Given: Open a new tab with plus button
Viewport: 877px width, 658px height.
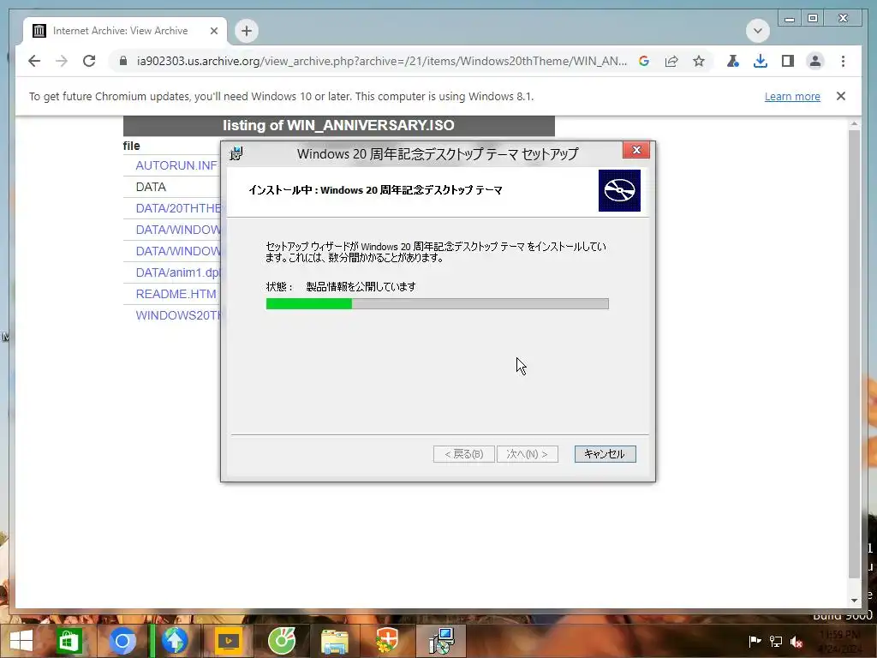Looking at the screenshot, I should [247, 31].
